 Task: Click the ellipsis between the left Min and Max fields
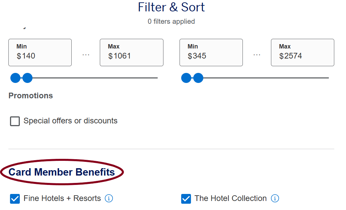(x=86, y=54)
